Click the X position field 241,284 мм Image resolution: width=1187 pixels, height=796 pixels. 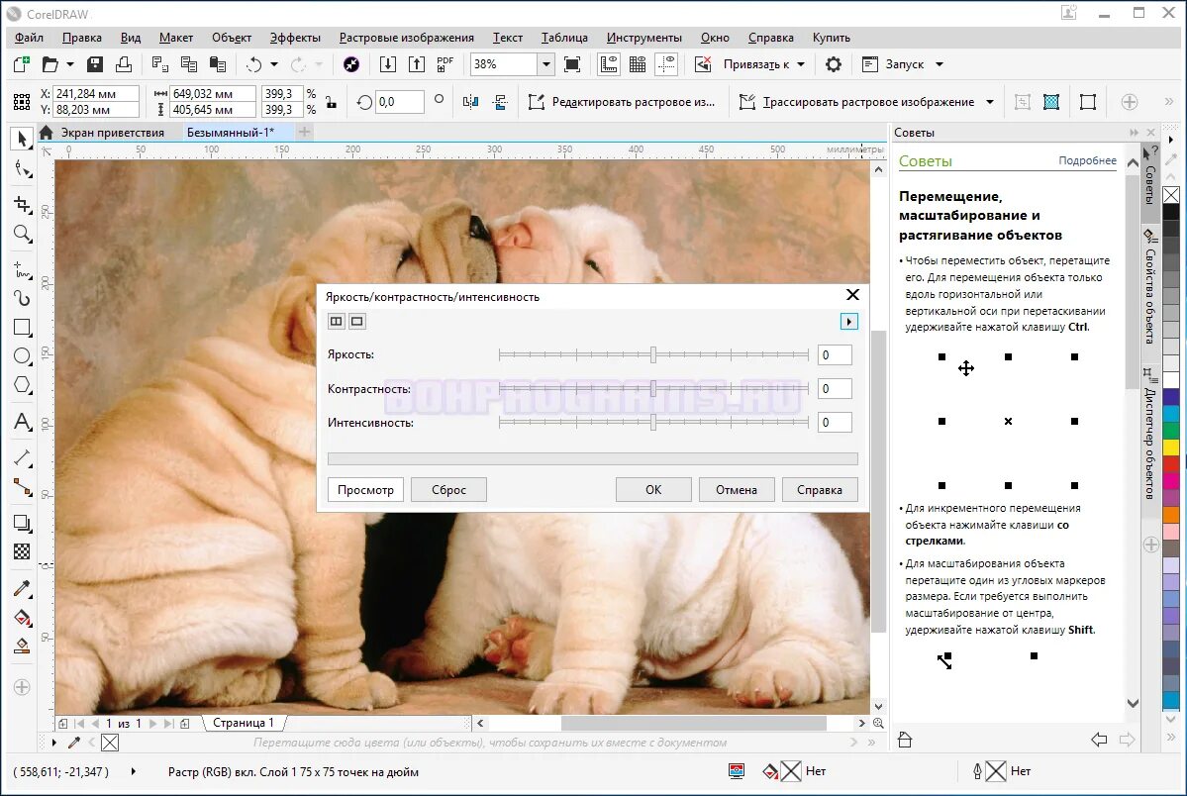[x=95, y=93]
